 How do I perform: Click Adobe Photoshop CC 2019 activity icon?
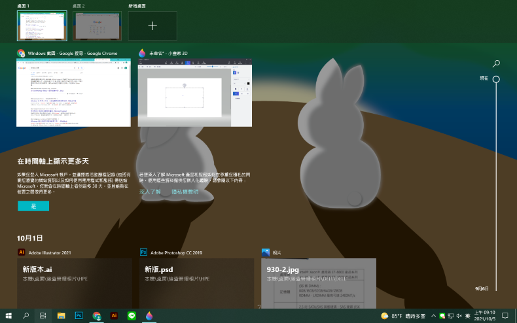click(x=143, y=252)
